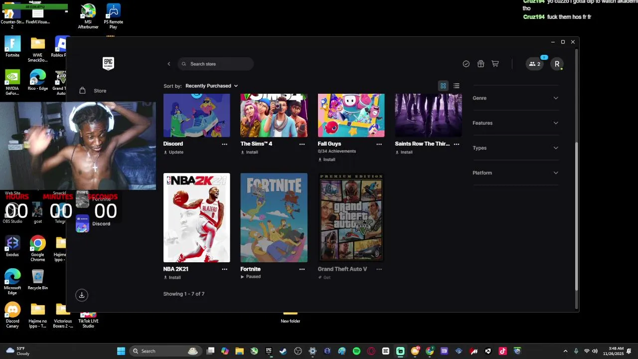Image resolution: width=638 pixels, height=359 pixels.
Task: Open Grand Theft Auto V options dots
Action: (x=379, y=269)
